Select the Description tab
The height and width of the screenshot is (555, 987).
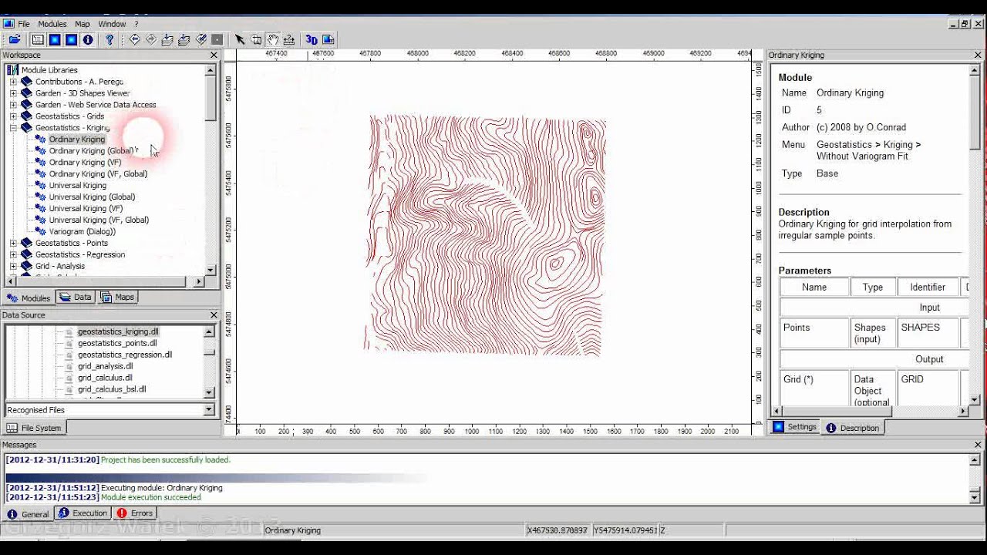point(853,428)
